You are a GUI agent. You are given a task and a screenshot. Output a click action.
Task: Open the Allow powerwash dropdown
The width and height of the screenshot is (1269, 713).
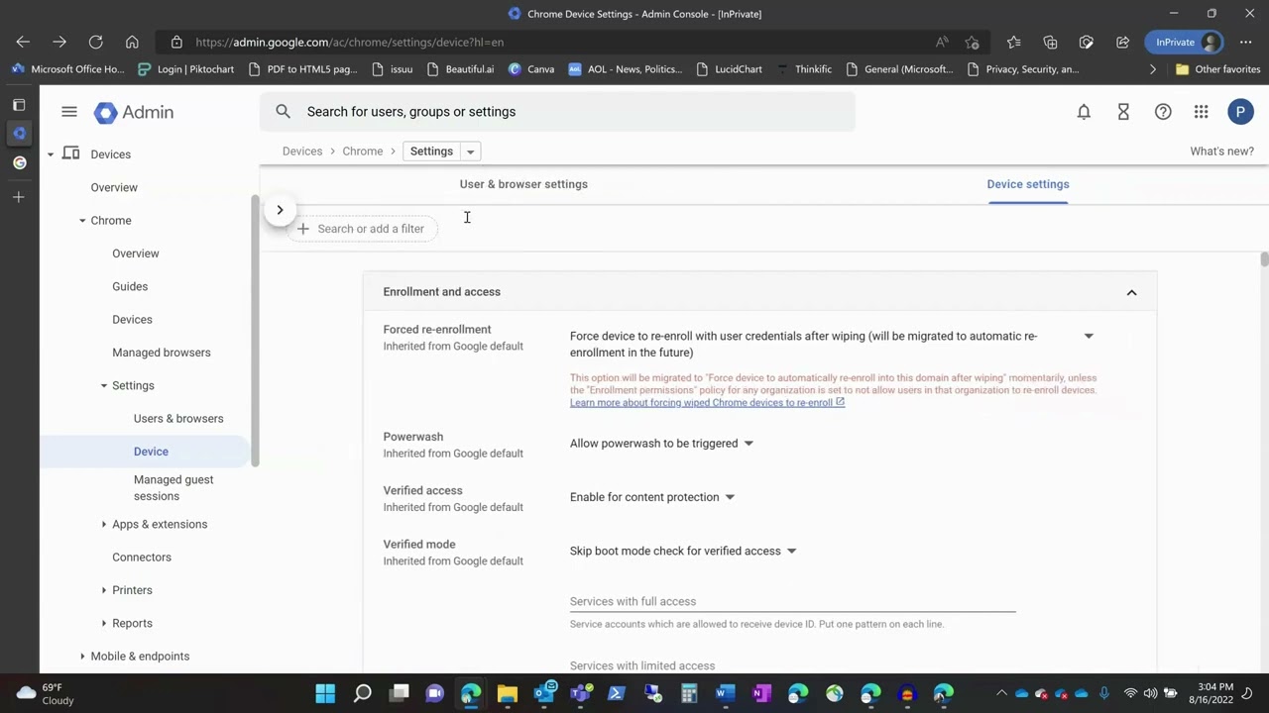tap(662, 444)
